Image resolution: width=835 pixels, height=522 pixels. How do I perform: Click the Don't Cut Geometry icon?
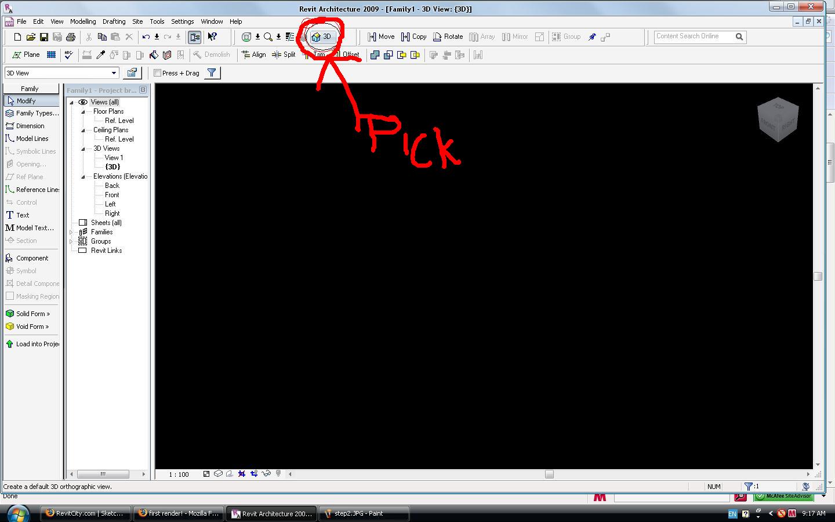(415, 55)
